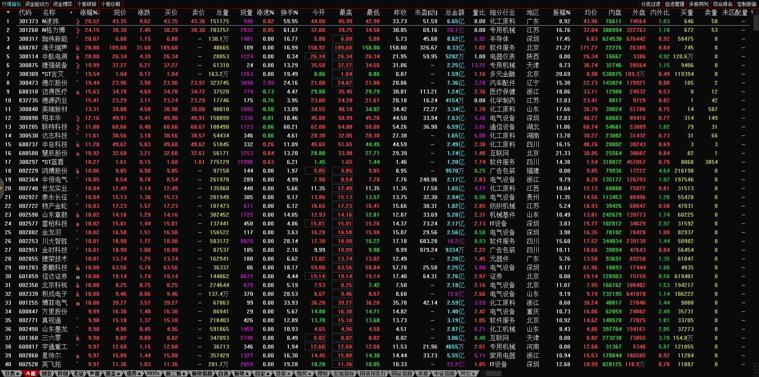Expand the 基金 dropdown tab

tap(113, 373)
